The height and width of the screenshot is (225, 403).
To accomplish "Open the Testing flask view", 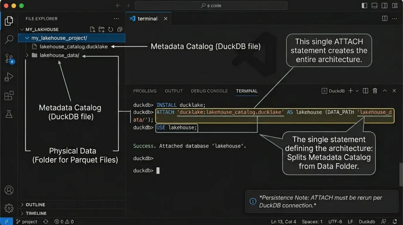I will pyautogui.click(x=9, y=114).
